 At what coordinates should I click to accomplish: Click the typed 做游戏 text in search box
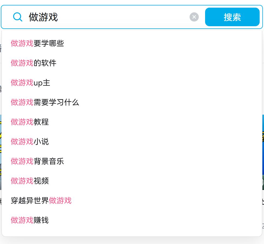tap(43, 17)
